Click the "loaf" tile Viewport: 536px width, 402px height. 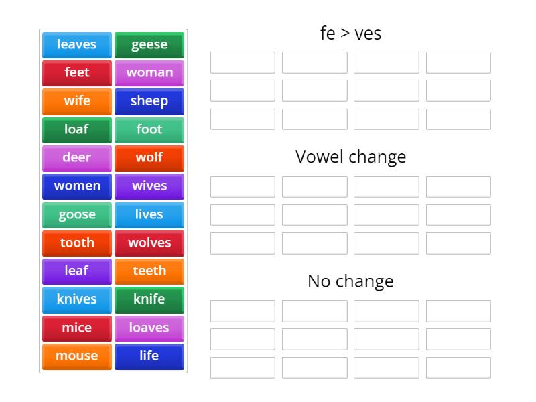(x=76, y=130)
